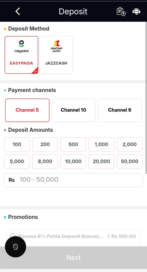Screen dimensions: 147x272
Task: Pick the 5,000 deposit amount
Action: click(x=17, y=161)
